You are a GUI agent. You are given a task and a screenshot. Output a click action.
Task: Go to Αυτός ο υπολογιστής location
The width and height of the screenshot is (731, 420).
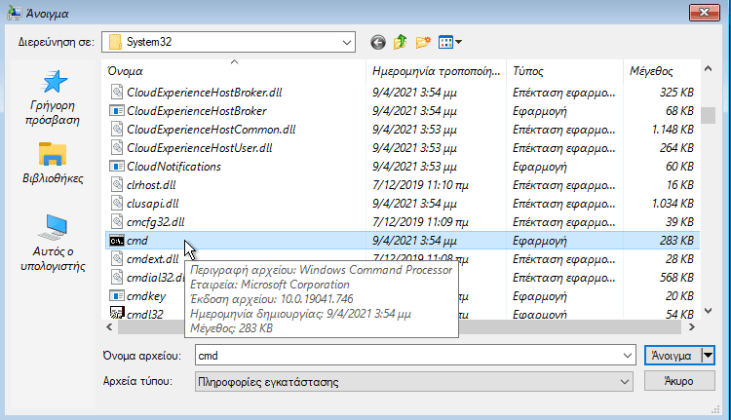(54, 242)
